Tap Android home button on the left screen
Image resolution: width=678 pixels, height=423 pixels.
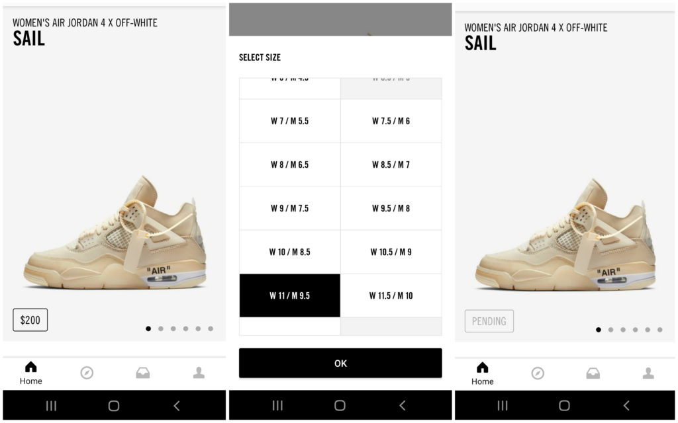point(114,406)
